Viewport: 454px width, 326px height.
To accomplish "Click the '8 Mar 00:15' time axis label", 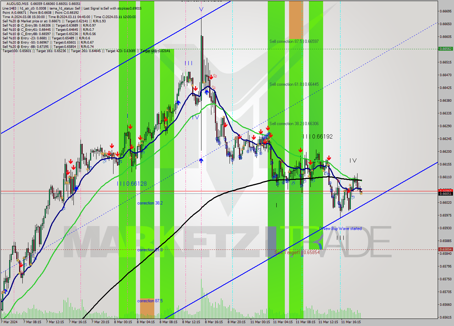I will pyautogui.click(x=123, y=322).
